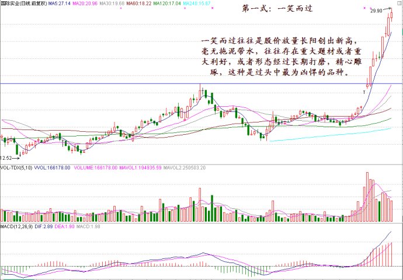
Task: Click the MAVOL2:250503.20 value
Action: click(185, 168)
